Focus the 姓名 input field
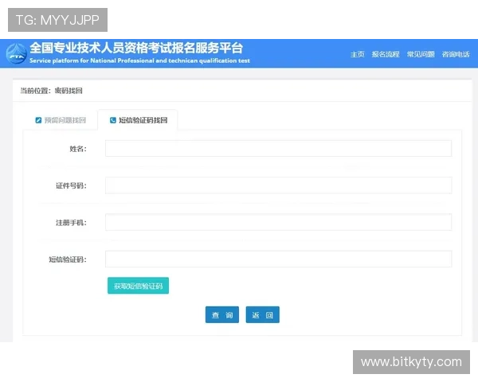The image size is (478, 382). [278, 148]
